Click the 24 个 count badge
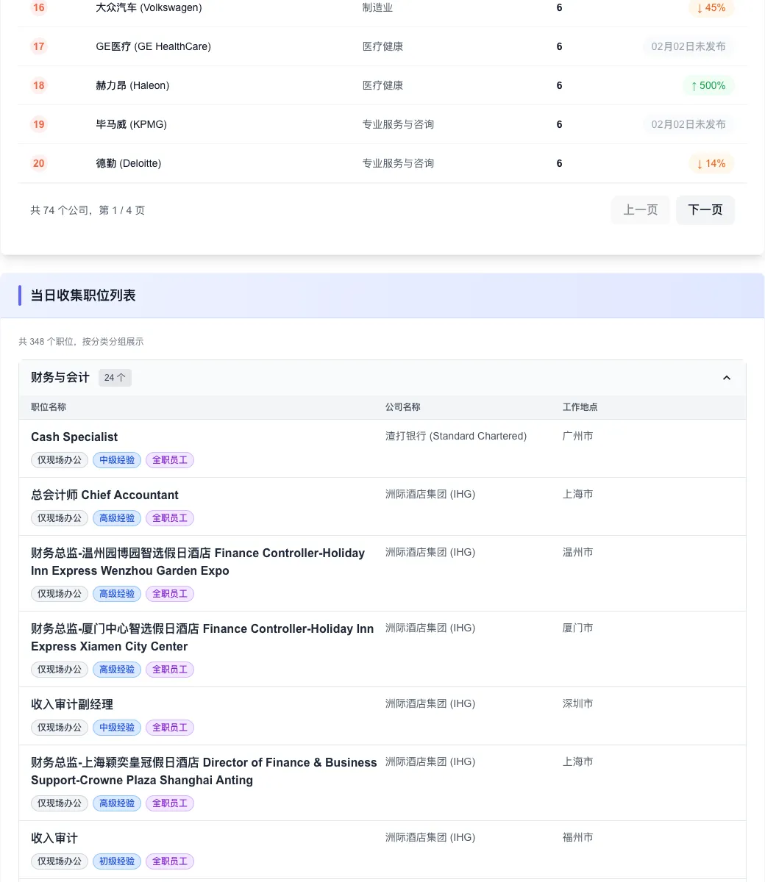The height and width of the screenshot is (882, 765). [115, 378]
